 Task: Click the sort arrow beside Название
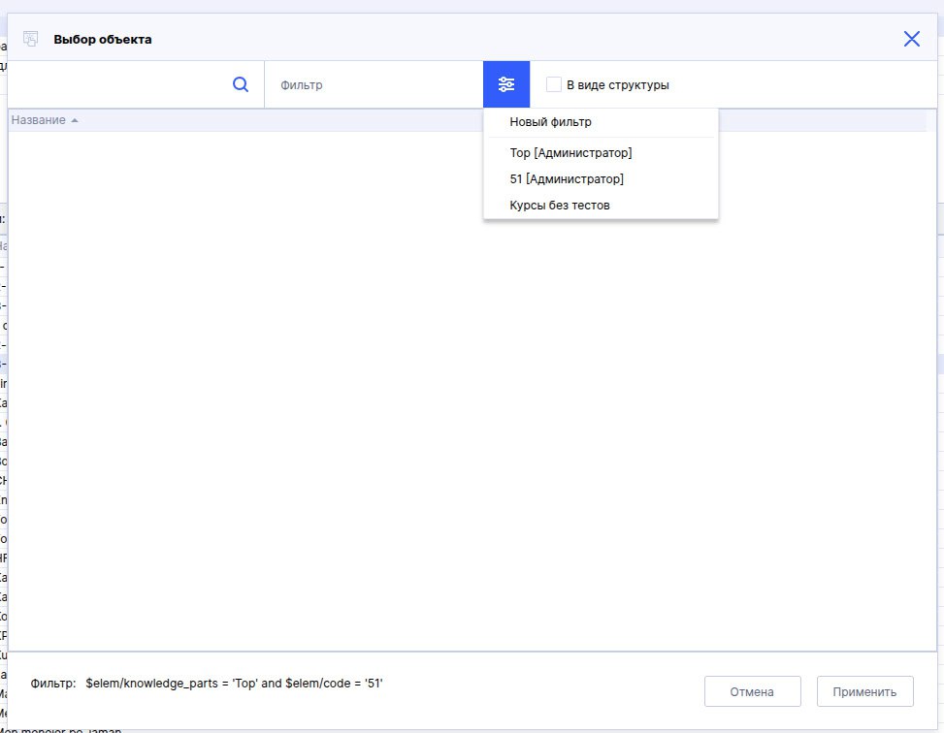click(75, 120)
